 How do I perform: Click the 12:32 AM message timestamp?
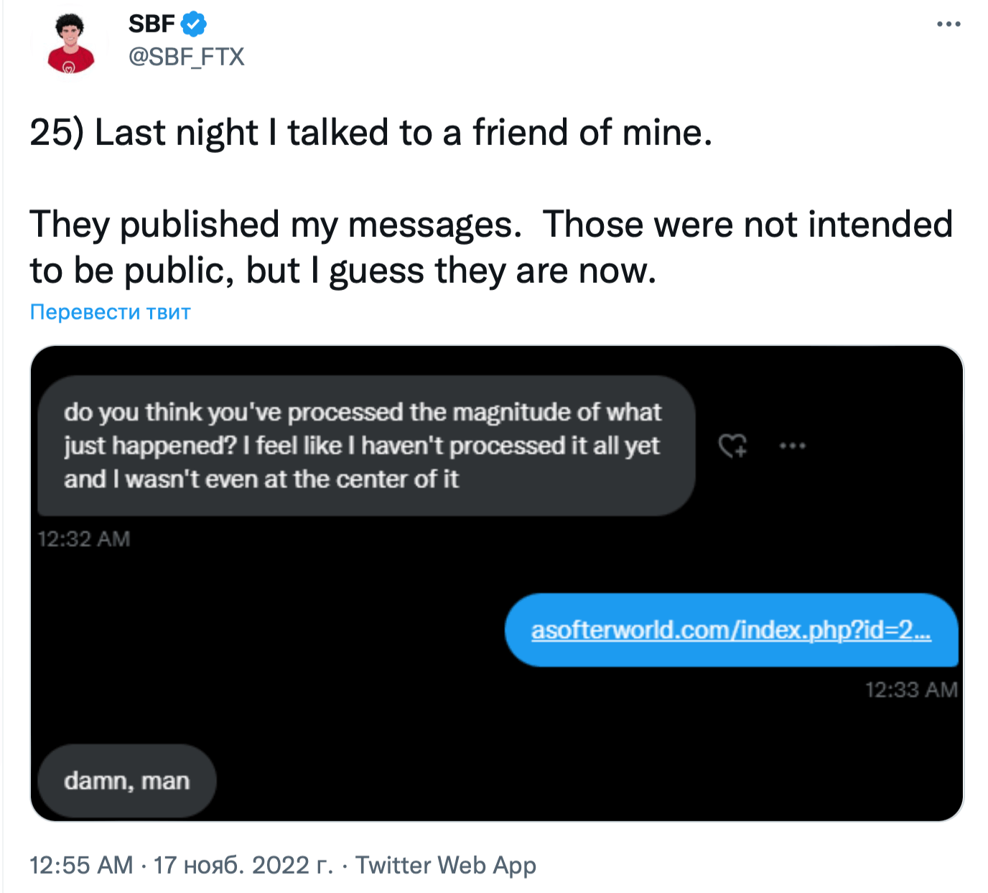[x=83, y=539]
